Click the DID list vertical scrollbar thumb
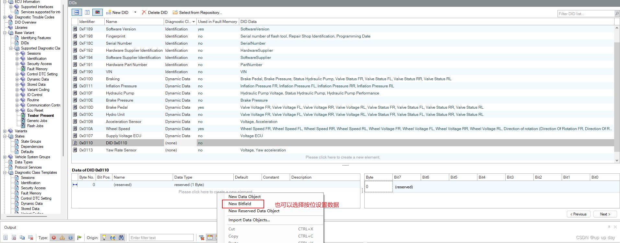The width and height of the screenshot is (620, 243). 617,97
